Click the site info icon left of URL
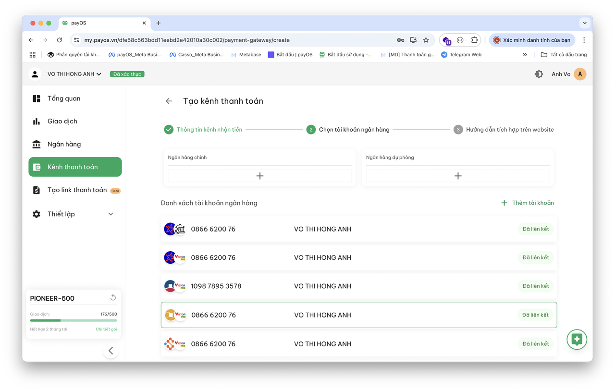Image resolution: width=615 pixels, height=391 pixels. pos(76,40)
